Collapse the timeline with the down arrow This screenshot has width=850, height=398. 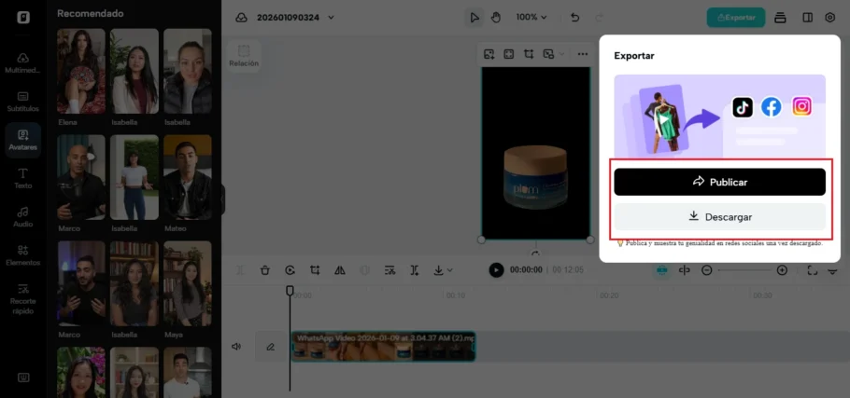833,270
